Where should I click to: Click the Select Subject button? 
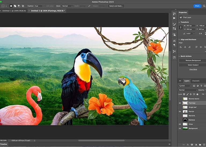point(193,65)
